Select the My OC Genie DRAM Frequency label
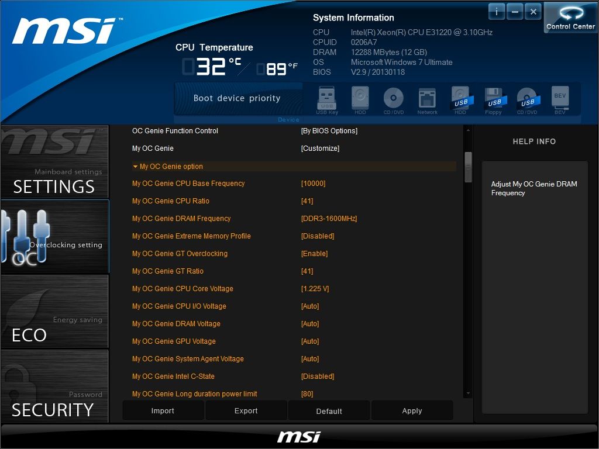The image size is (599, 449). pos(181,219)
